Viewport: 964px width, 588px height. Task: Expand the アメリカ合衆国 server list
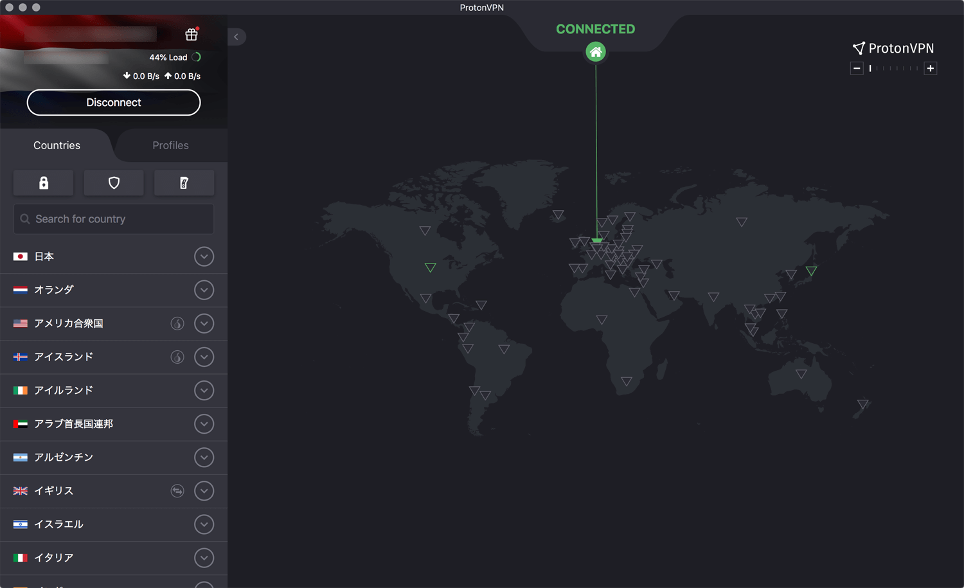pyautogui.click(x=204, y=323)
